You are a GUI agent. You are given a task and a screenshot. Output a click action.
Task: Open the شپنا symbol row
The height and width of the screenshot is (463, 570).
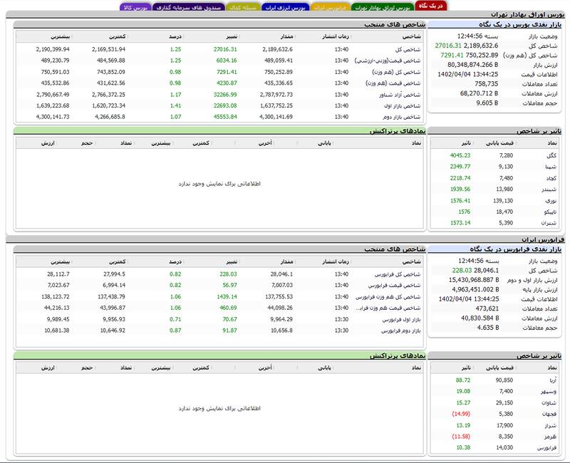pyautogui.click(x=551, y=167)
